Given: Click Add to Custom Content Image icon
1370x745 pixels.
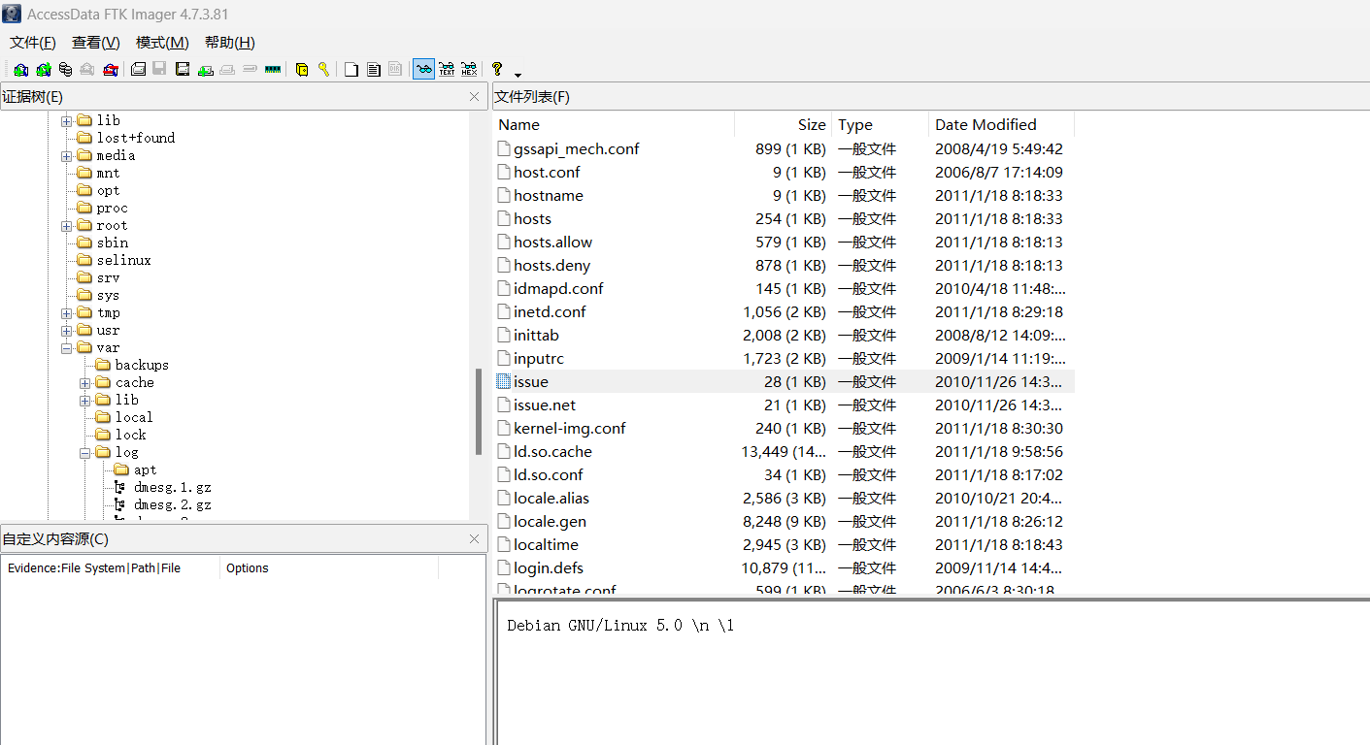Looking at the screenshot, I should click(x=205, y=70).
